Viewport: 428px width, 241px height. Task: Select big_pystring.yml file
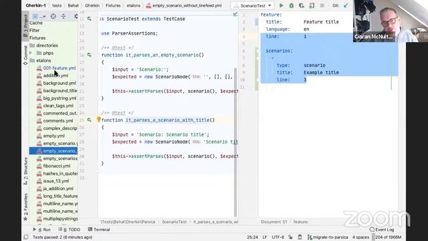[60, 98]
